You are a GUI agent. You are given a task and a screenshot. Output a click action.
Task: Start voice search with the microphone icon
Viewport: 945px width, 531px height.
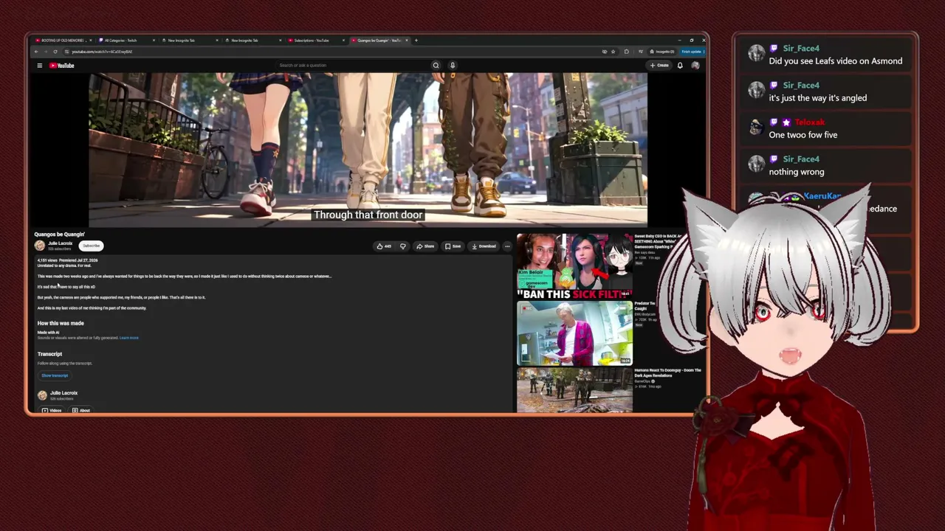coord(453,66)
